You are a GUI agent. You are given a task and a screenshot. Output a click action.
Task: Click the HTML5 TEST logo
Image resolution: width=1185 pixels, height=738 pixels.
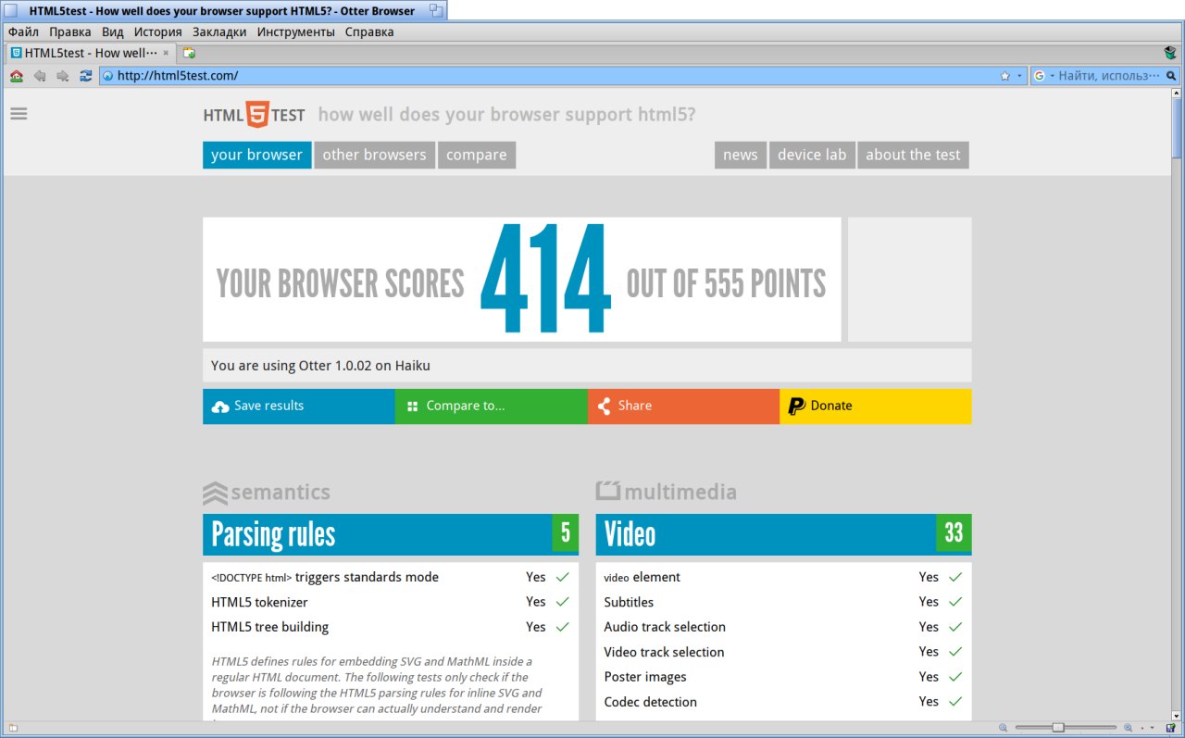(x=255, y=115)
